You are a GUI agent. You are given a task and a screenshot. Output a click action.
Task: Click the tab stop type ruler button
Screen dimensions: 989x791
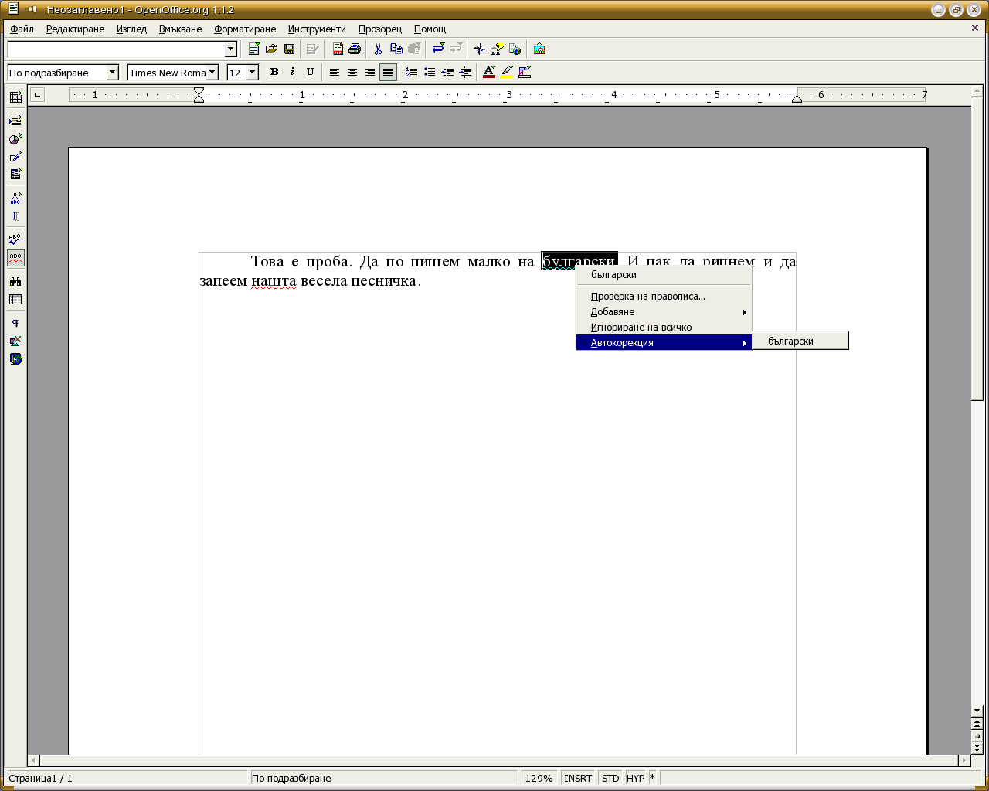point(37,95)
